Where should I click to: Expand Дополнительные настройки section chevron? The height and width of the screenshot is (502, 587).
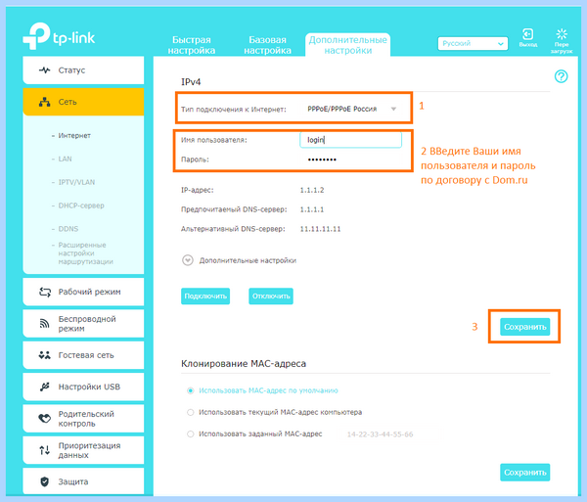click(188, 260)
